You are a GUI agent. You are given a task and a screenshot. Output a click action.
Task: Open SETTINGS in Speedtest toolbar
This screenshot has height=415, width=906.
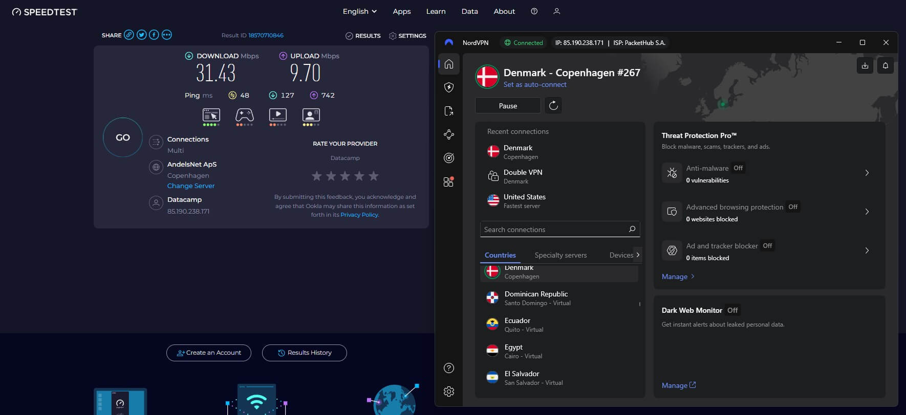[x=407, y=36]
